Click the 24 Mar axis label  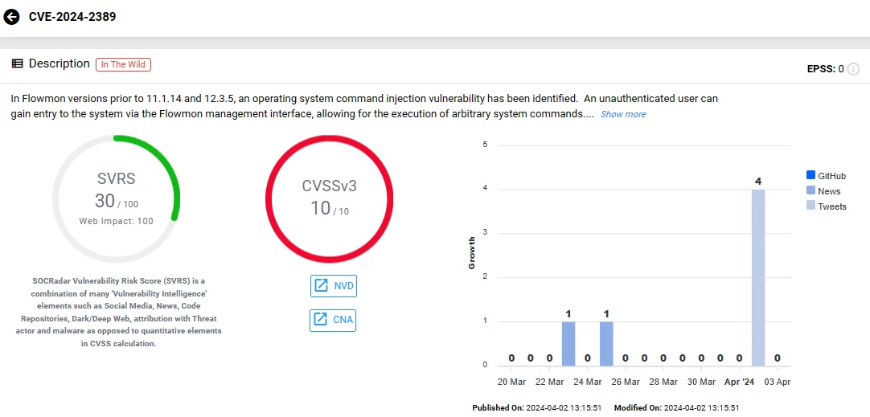pyautogui.click(x=587, y=382)
